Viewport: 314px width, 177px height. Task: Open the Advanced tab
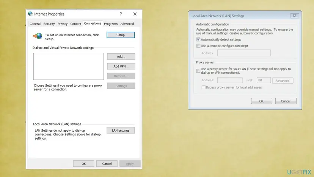point(127,24)
